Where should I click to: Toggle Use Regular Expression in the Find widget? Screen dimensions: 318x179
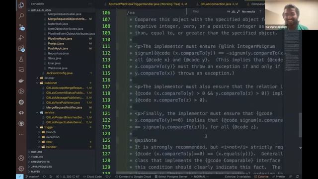[238, 11]
